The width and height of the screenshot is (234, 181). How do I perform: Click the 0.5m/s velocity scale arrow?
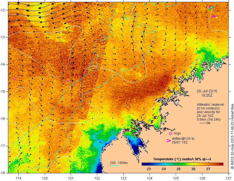(x=205, y=123)
